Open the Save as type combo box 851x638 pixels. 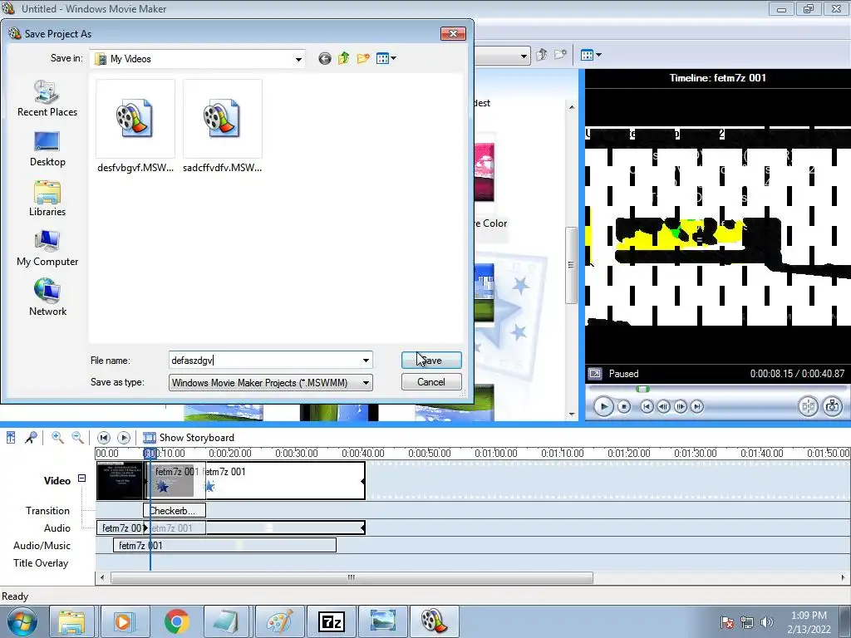pos(270,382)
